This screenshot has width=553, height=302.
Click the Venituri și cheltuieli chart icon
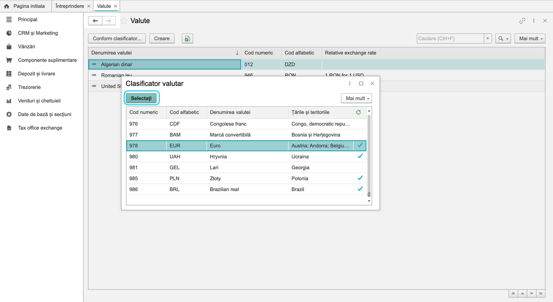click(x=9, y=101)
